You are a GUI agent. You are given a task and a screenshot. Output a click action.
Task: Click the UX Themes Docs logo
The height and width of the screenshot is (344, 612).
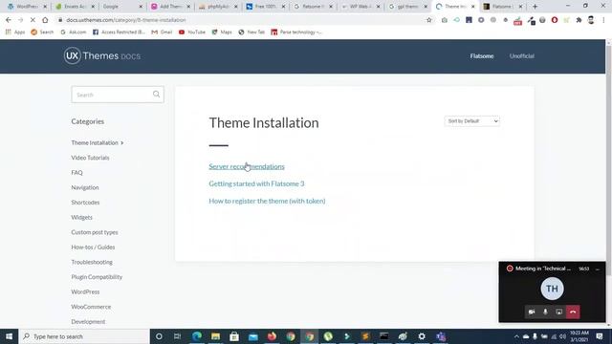point(102,55)
